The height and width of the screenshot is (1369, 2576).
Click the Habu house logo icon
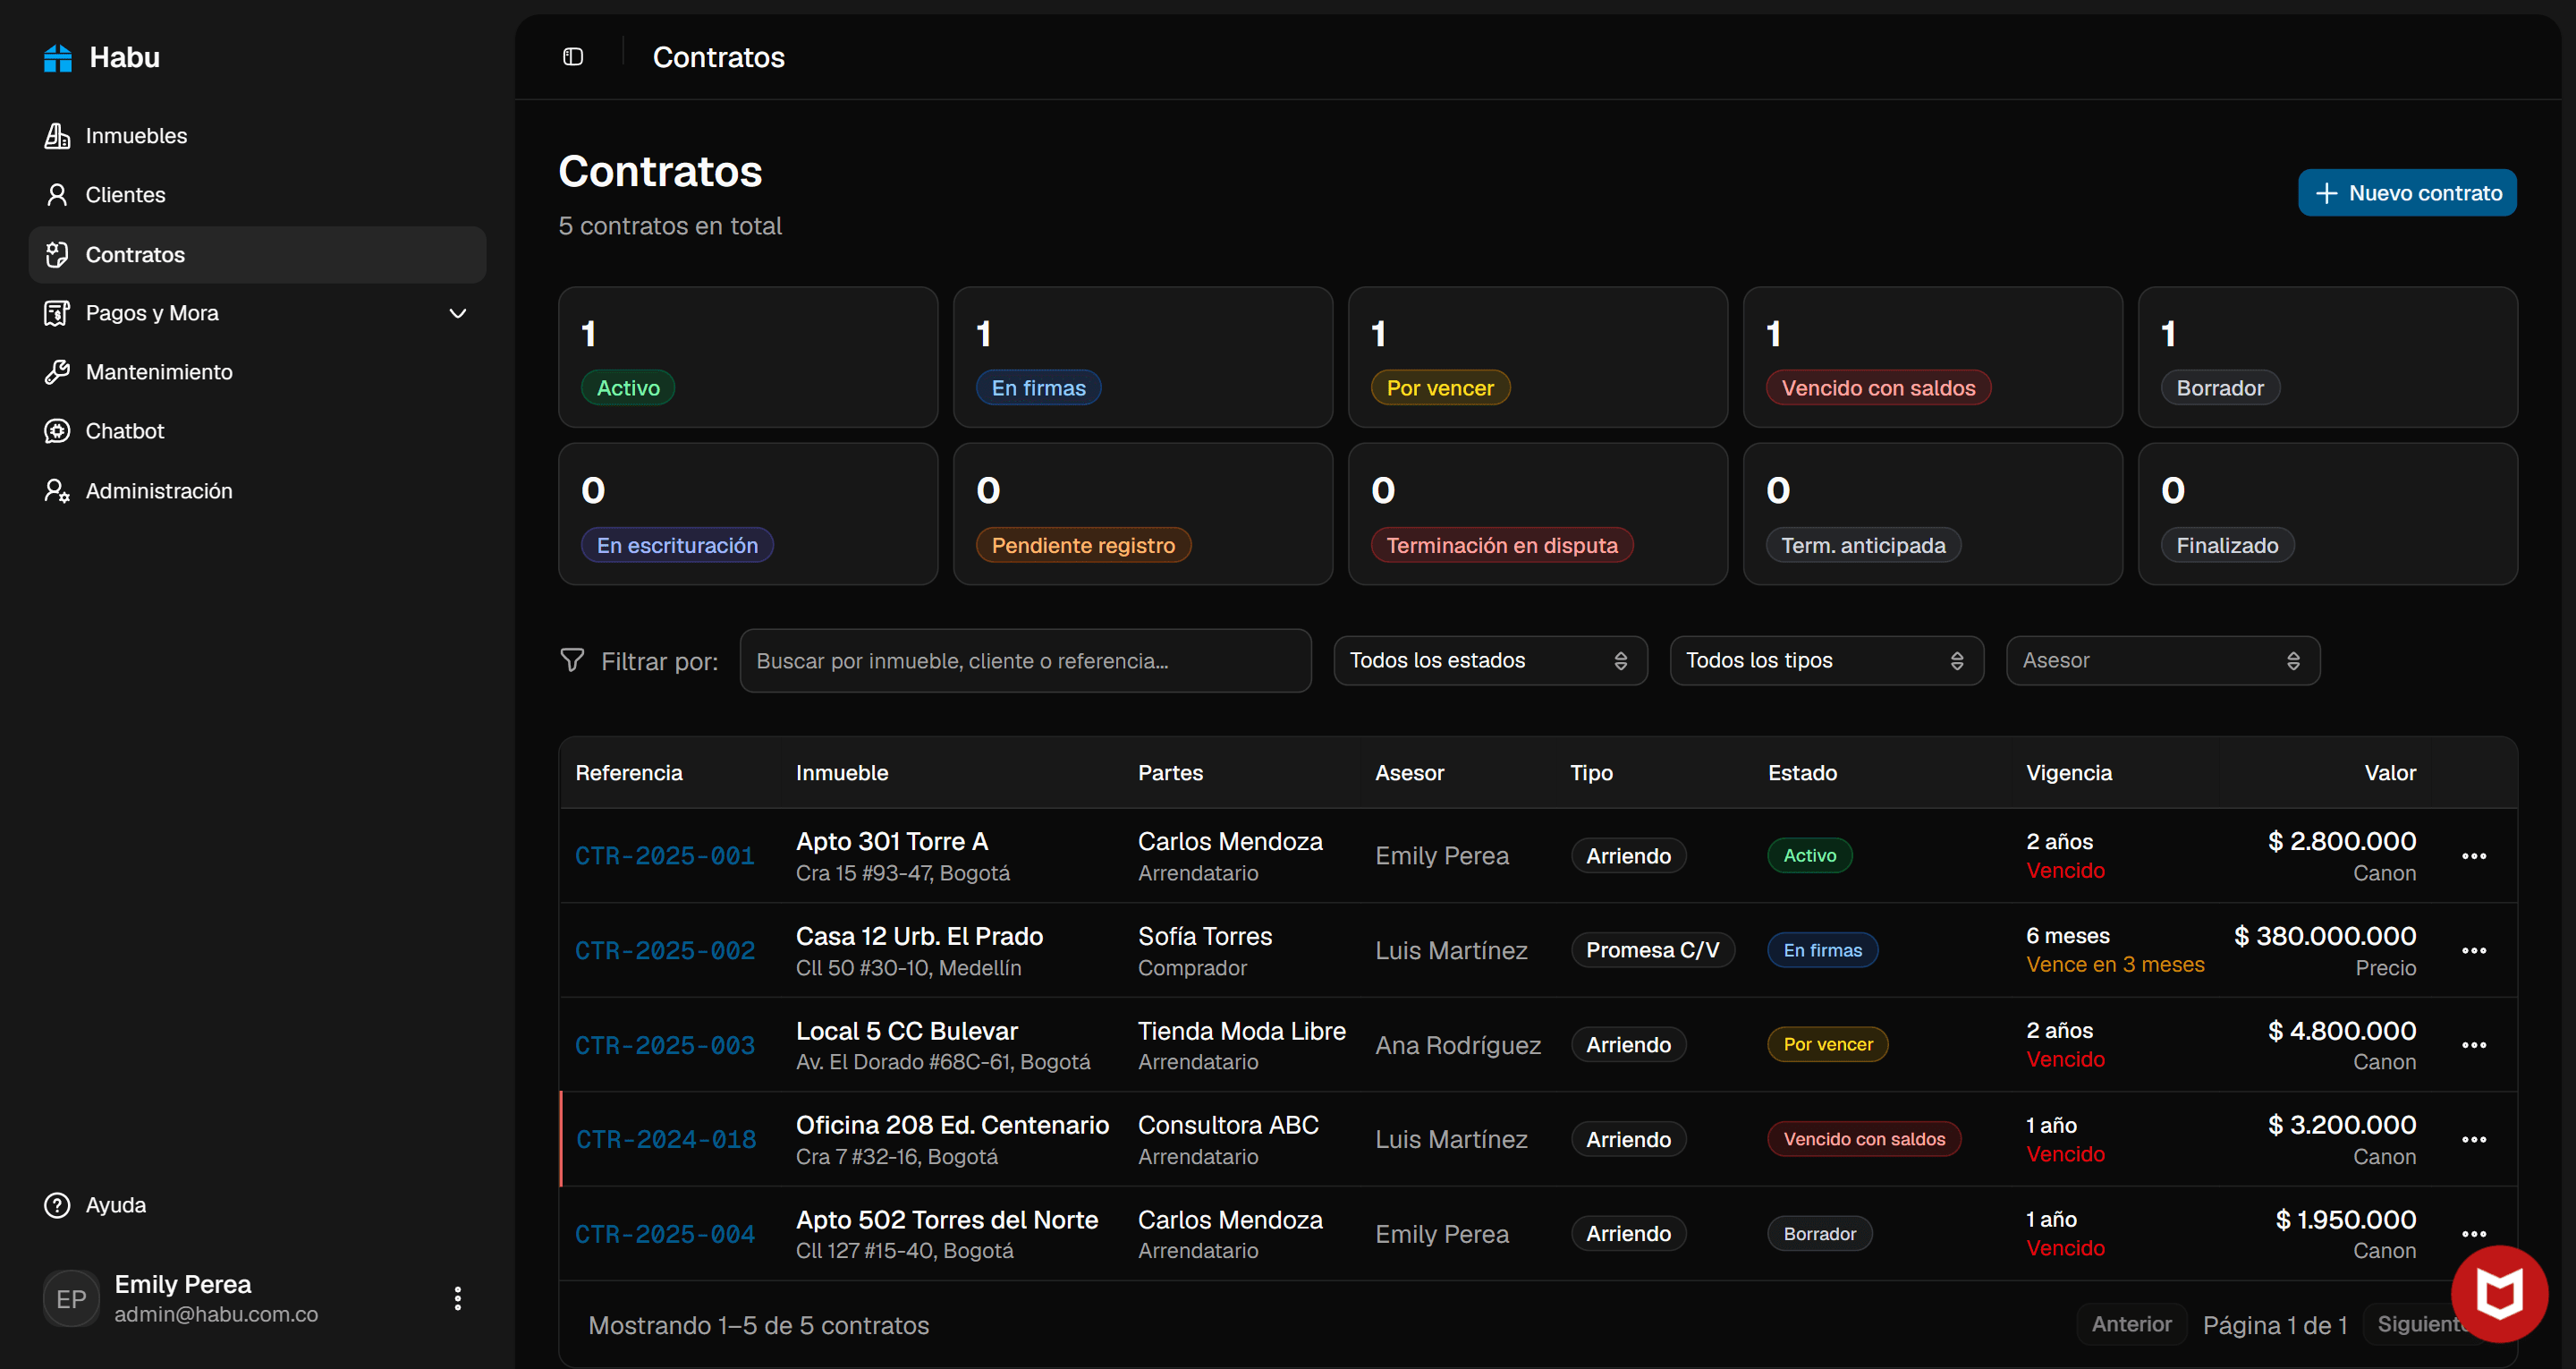58,58
